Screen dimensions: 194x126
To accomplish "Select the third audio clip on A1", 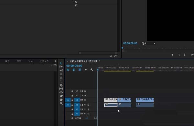I will [145, 105].
